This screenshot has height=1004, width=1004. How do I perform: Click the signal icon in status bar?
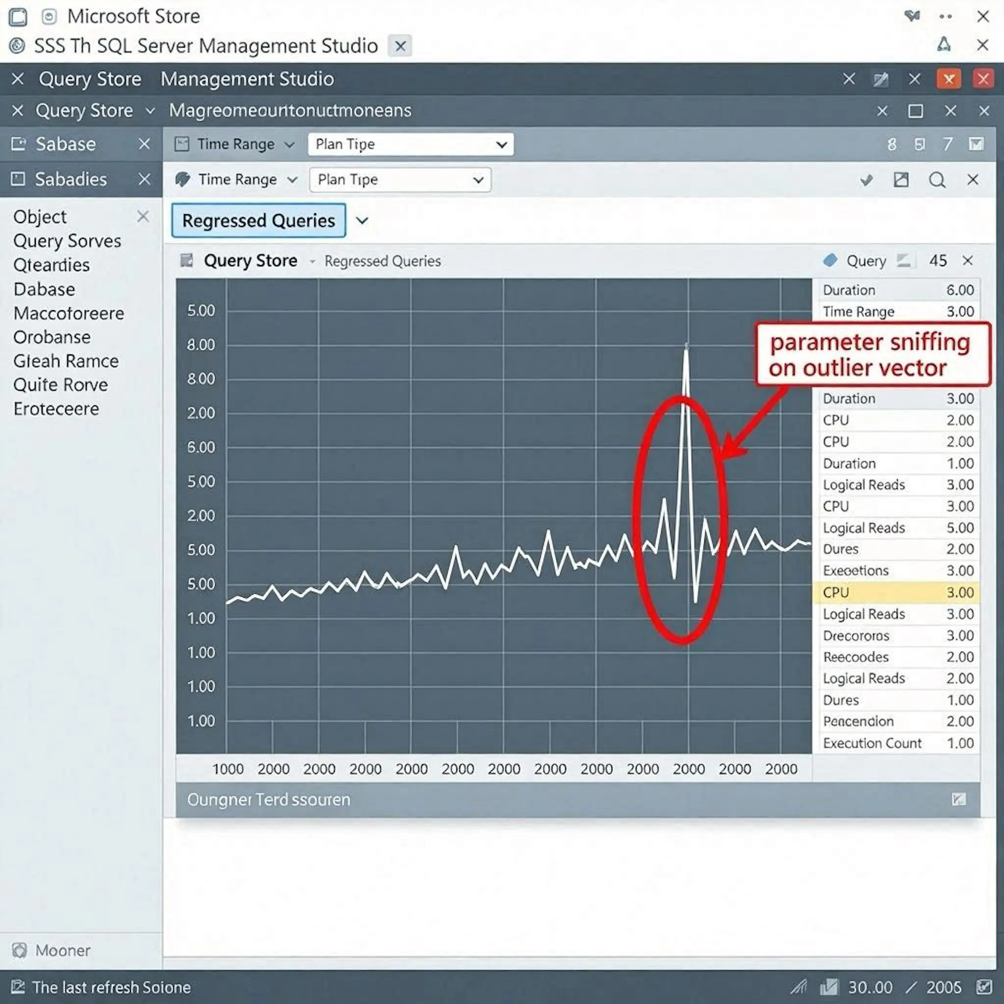[799, 986]
